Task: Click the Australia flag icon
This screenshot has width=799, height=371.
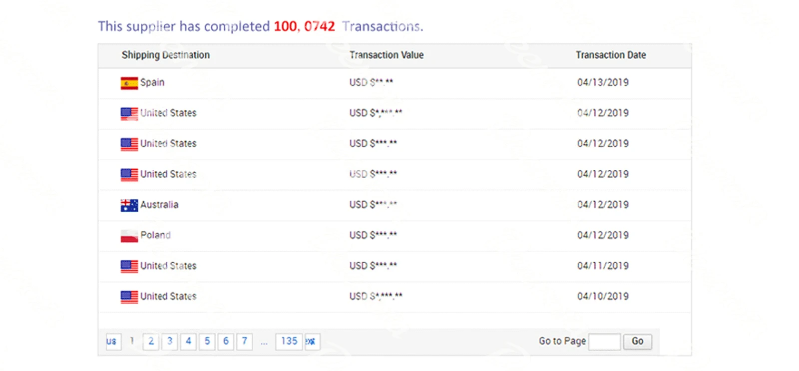Action: click(129, 205)
